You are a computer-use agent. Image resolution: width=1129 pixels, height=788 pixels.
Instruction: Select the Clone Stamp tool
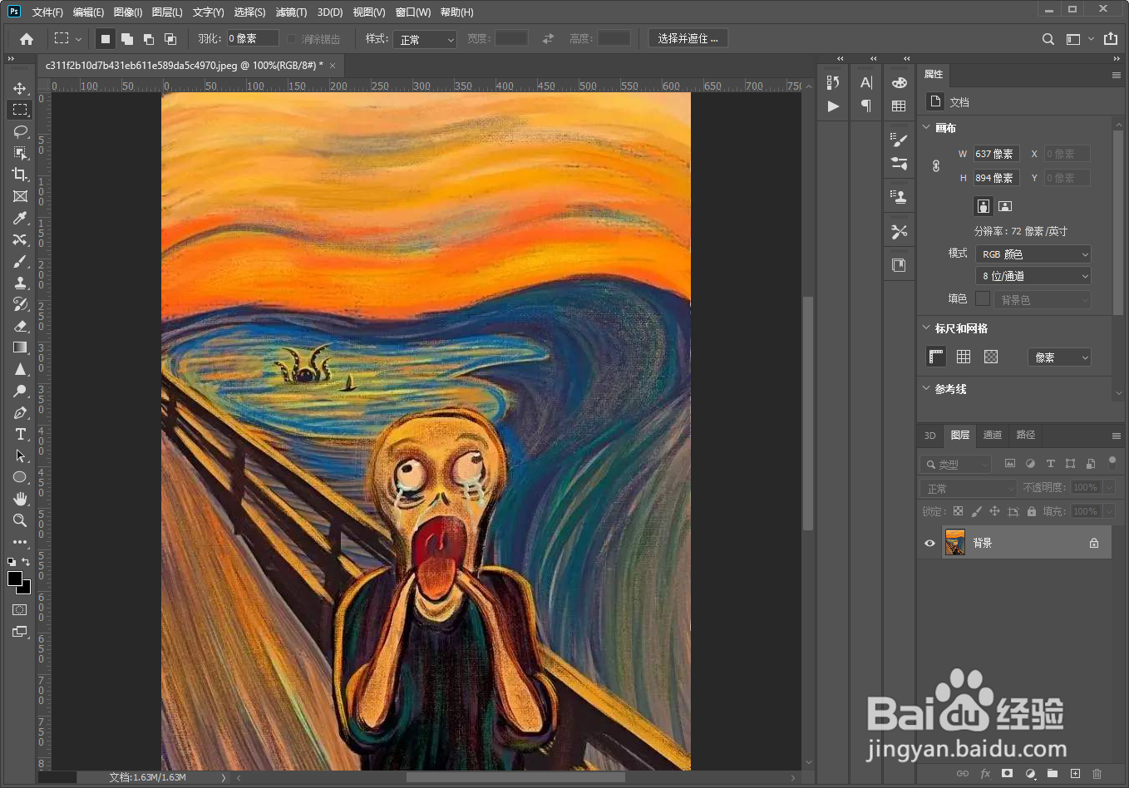pyautogui.click(x=20, y=283)
